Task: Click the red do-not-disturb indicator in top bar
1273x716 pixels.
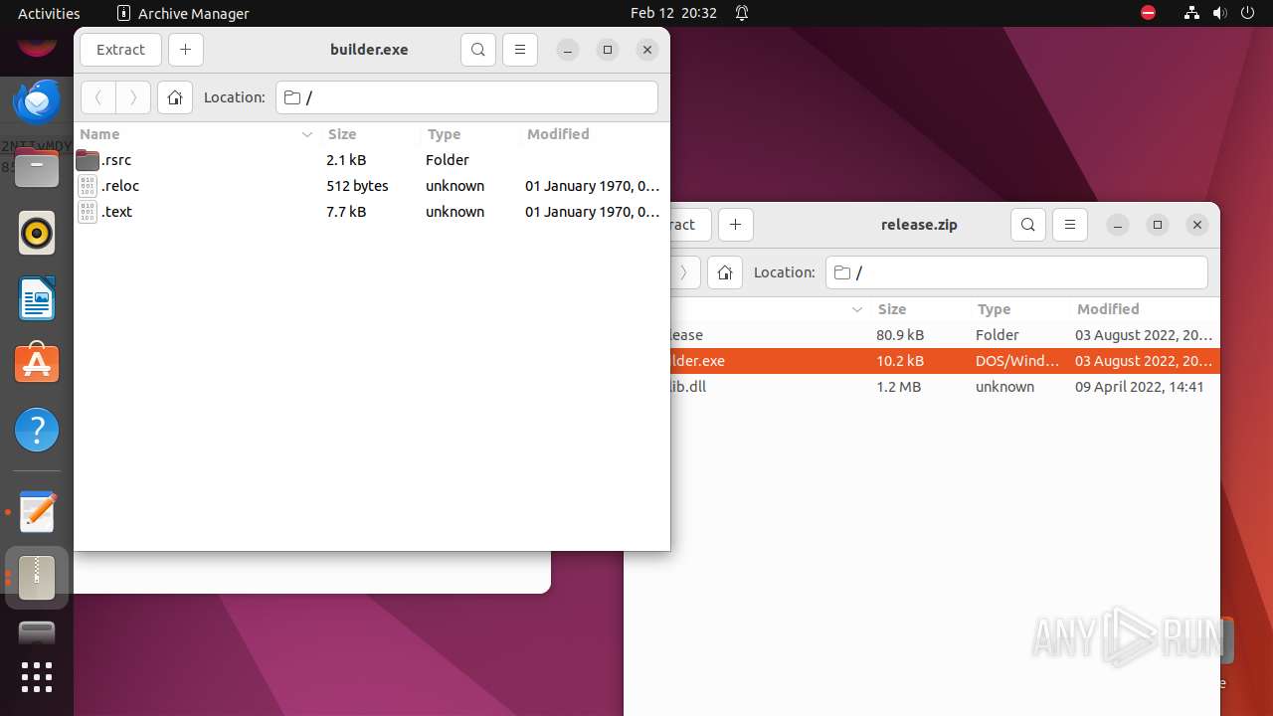Action: pos(1148,13)
